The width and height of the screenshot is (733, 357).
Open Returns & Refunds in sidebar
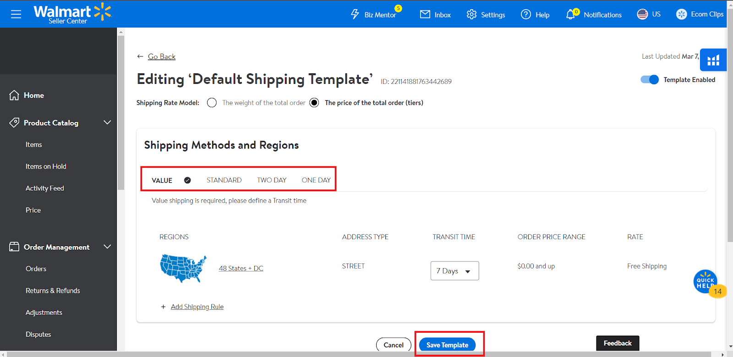coord(53,291)
